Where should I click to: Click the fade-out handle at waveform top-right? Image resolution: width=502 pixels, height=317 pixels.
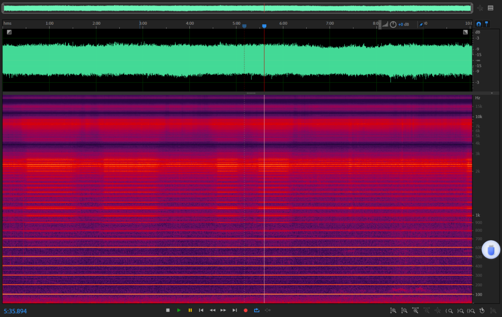click(x=465, y=32)
